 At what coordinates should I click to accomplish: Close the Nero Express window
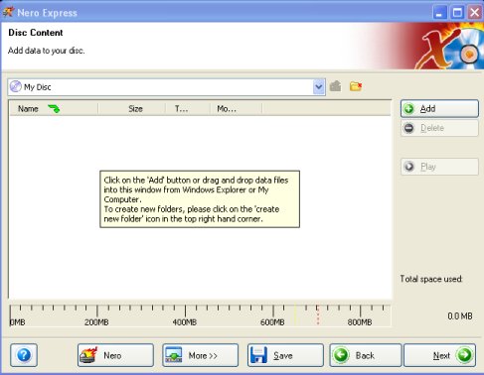coord(475,13)
